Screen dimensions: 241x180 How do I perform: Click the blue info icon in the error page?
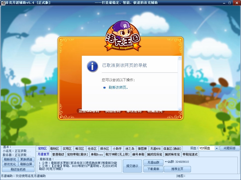[92, 66]
